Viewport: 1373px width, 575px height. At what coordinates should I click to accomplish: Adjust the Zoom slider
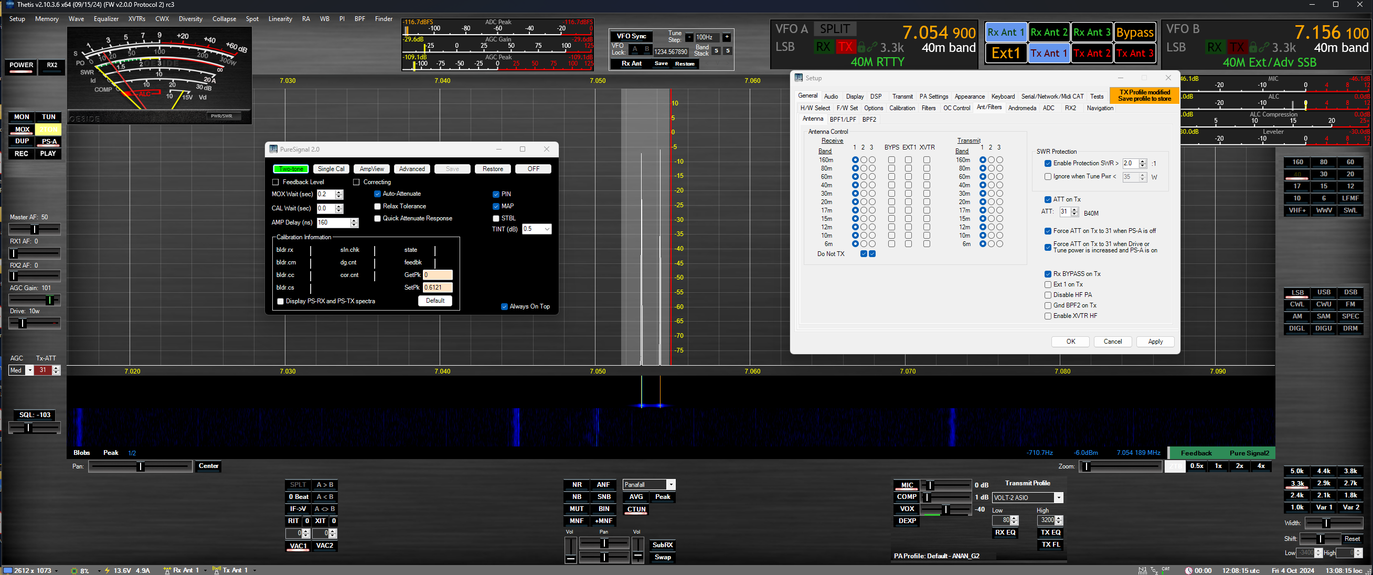pyautogui.click(x=1120, y=466)
